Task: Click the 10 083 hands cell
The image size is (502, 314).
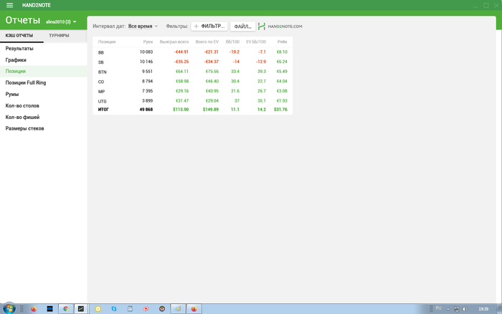Action: [x=146, y=52]
